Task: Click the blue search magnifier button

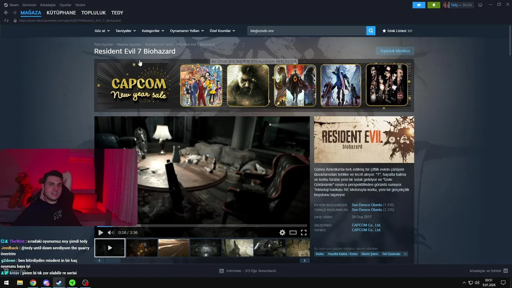Action: (371, 31)
